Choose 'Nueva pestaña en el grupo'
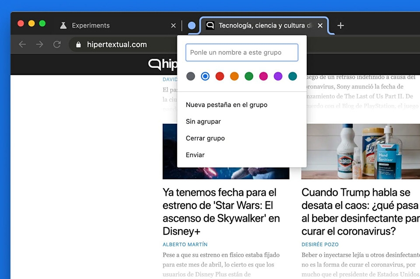 pyautogui.click(x=226, y=105)
